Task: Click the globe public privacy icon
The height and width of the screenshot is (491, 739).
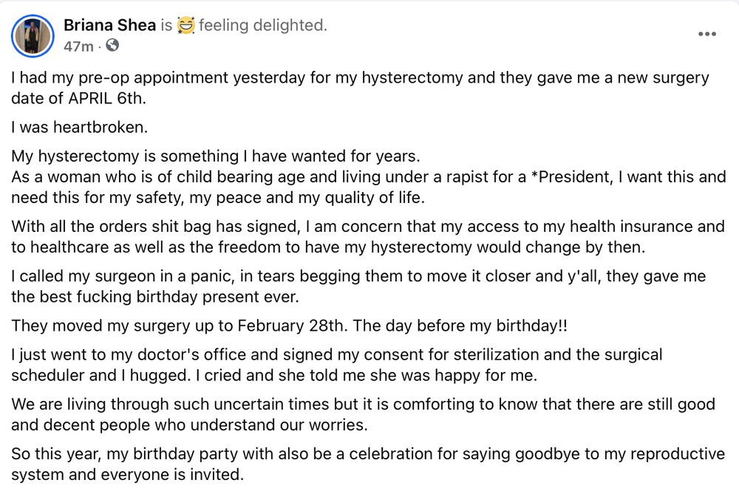Action: (112, 45)
